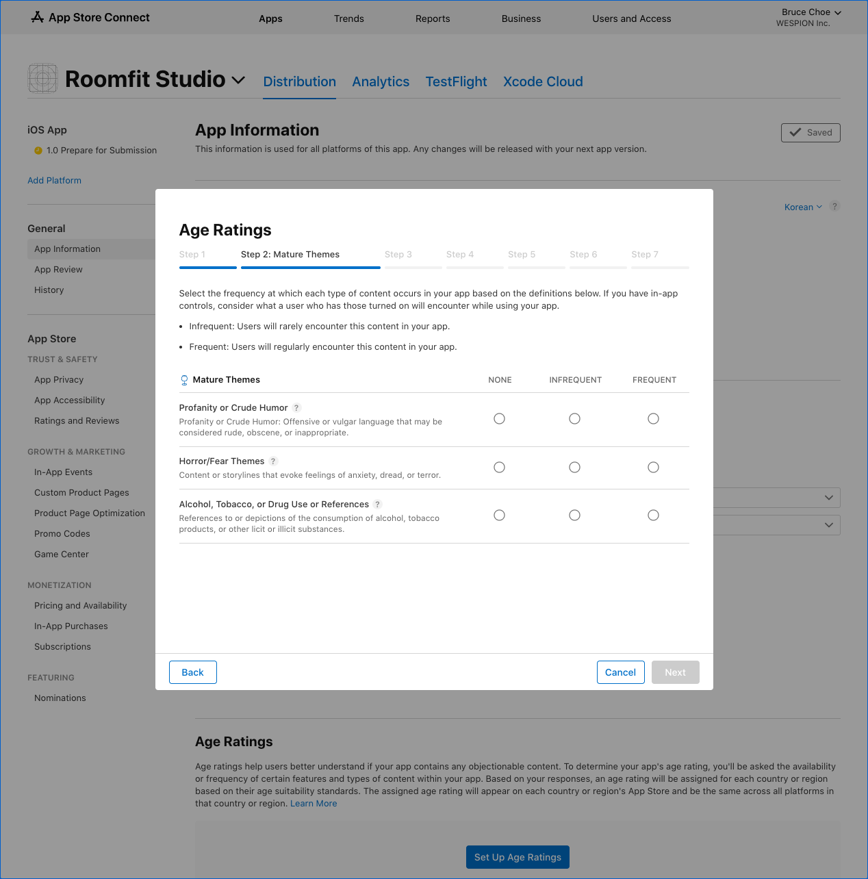Open help for Horror/Fear Themes
Image resolution: width=868 pixels, height=879 pixels.
(x=273, y=461)
